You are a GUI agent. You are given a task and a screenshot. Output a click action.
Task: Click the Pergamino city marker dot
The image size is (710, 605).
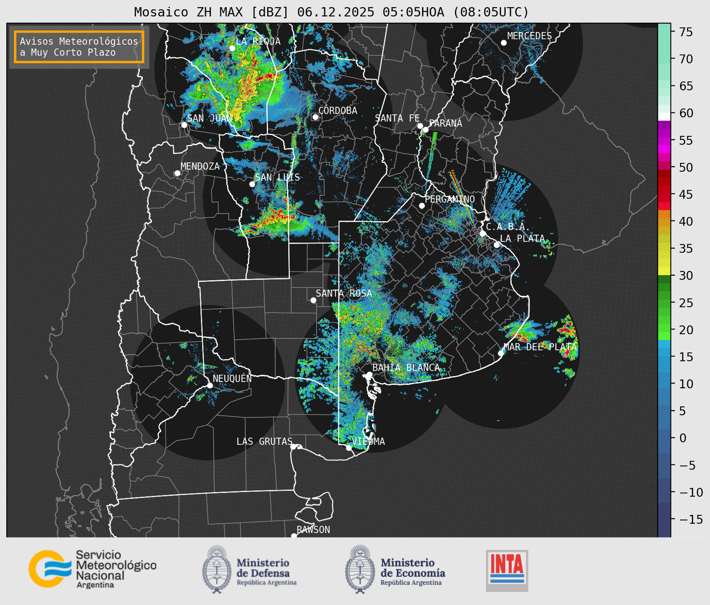pyautogui.click(x=422, y=206)
